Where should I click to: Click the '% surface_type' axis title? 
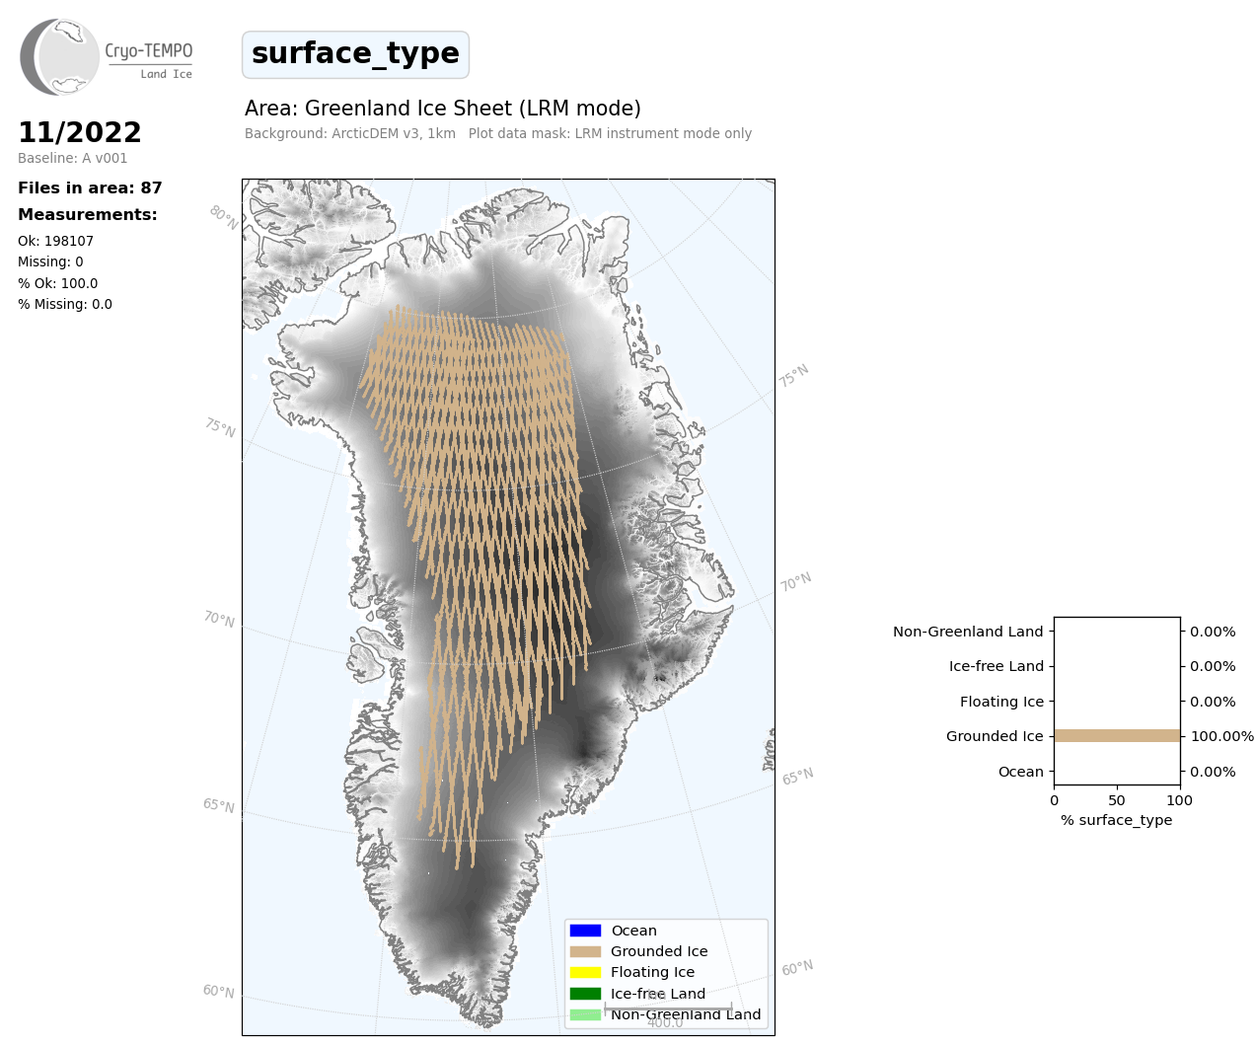tap(1117, 820)
